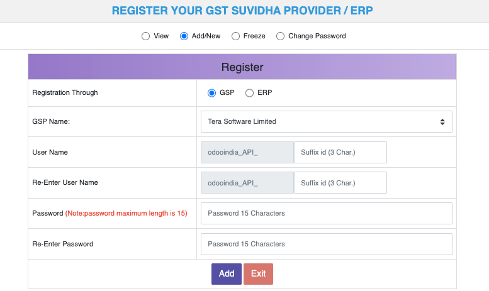The width and height of the screenshot is (489, 291).
Task: Select the View radio option
Action: pos(146,36)
